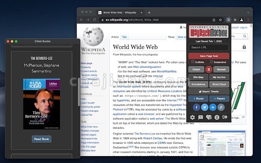
Task: Open Wayback Machine settings gear
Action: point(192,117)
